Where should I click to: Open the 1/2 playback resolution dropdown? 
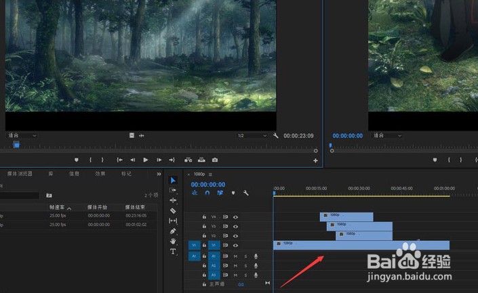click(x=252, y=135)
